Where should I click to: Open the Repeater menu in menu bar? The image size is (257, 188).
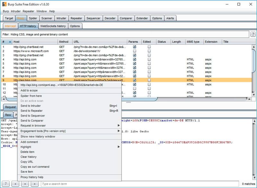tap(28, 11)
